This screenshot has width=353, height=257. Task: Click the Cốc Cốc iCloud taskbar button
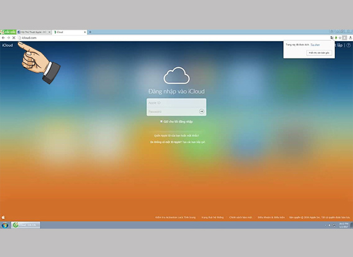click(x=26, y=225)
